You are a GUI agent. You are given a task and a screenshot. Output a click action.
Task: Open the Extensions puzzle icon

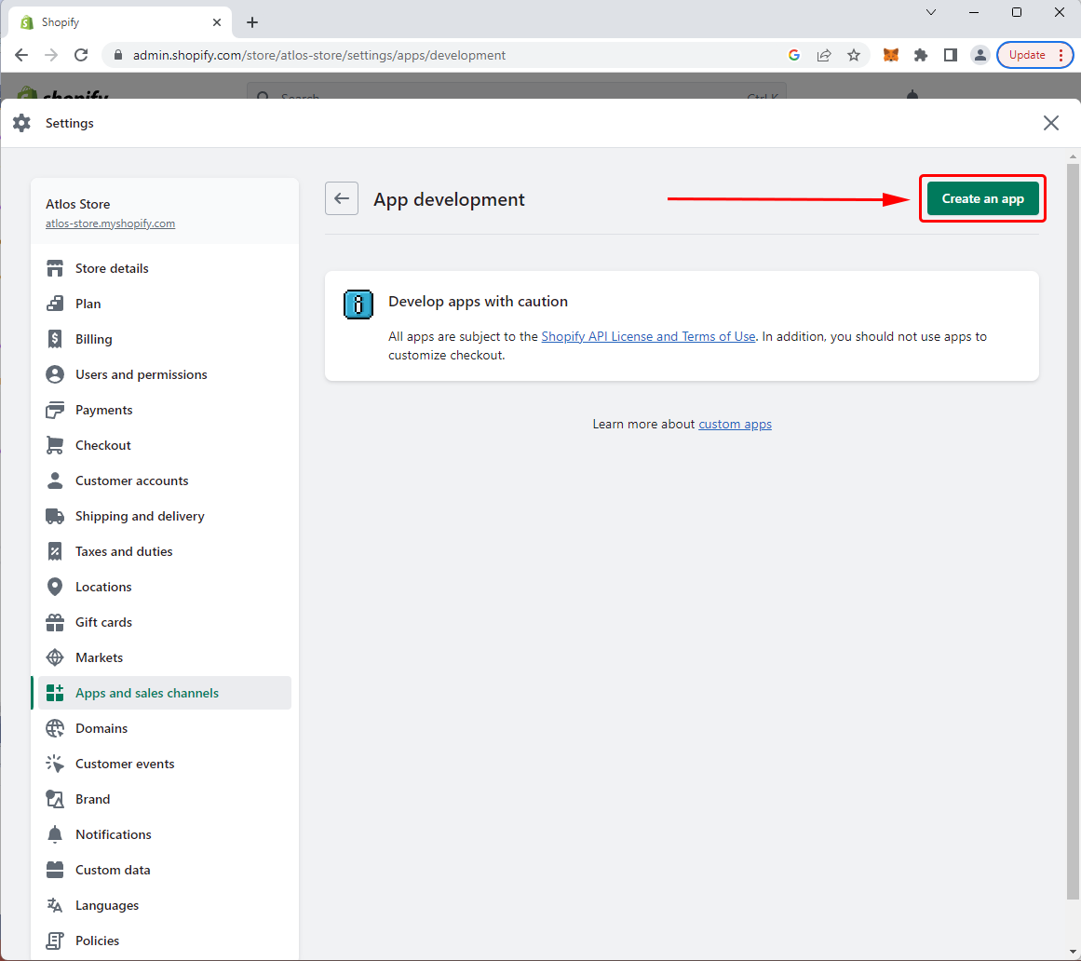[920, 55]
